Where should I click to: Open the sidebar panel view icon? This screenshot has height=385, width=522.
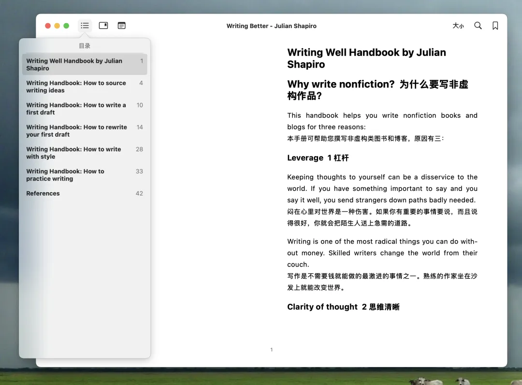(x=103, y=26)
